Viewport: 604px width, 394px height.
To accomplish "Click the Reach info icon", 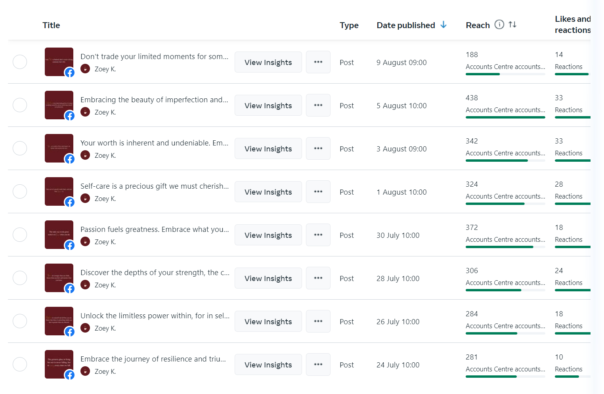I will click(x=499, y=25).
